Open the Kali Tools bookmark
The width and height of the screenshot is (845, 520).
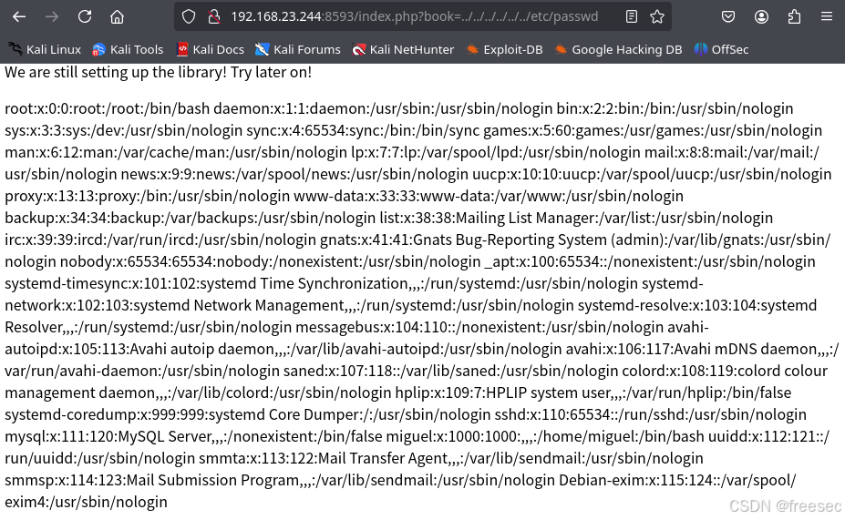coord(128,49)
